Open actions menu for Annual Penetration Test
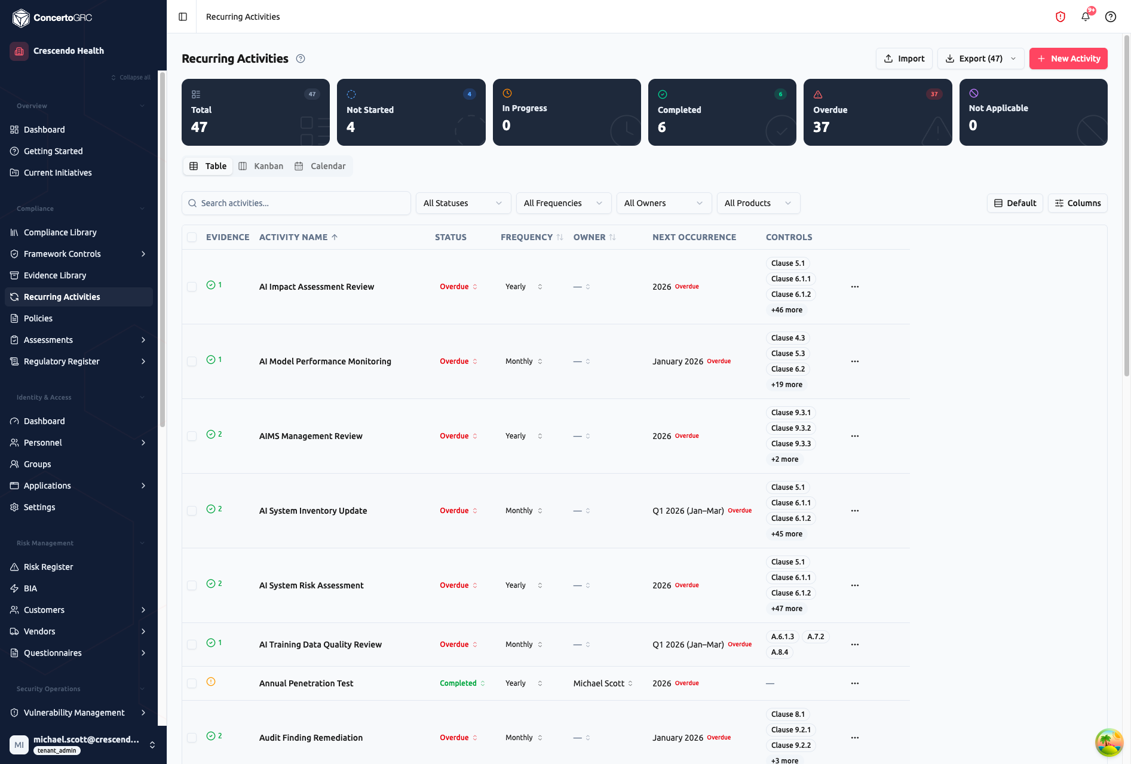The image size is (1131, 764). (x=855, y=683)
